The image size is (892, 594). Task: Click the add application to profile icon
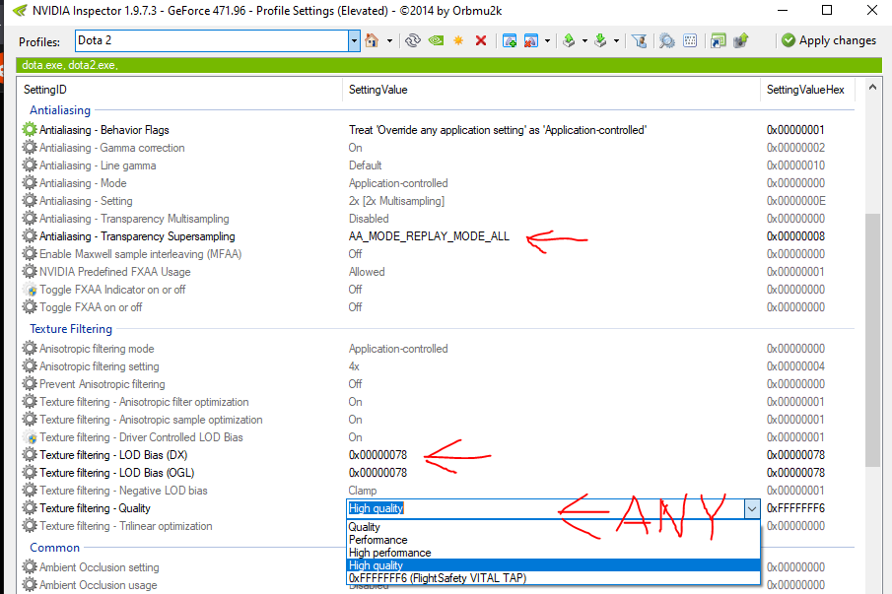510,40
